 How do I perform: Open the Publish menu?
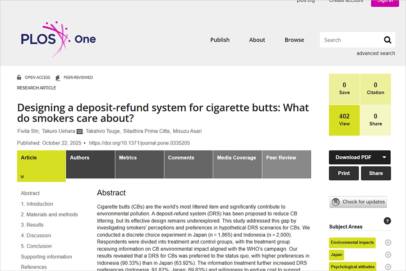(220, 40)
